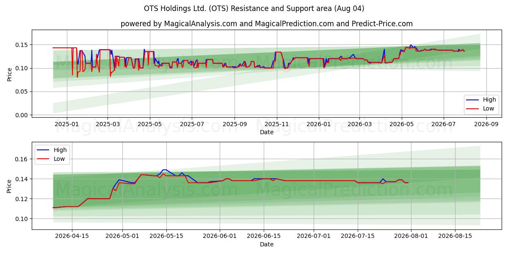This screenshot has width=508, height=254.
Task: Click the '0.15' price tick in top chart
Action: (x=22, y=45)
